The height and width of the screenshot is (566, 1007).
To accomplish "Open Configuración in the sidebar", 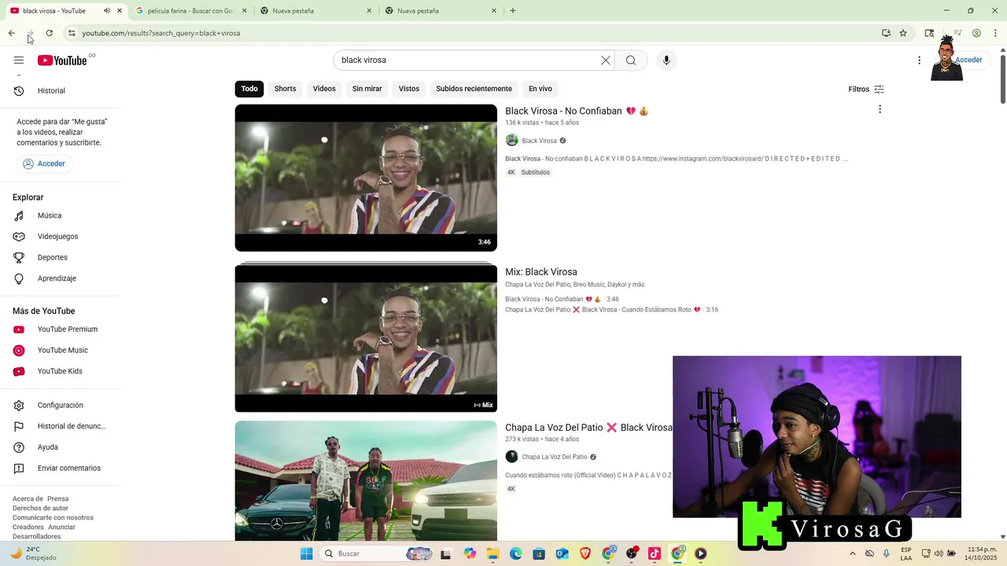I will coord(61,405).
